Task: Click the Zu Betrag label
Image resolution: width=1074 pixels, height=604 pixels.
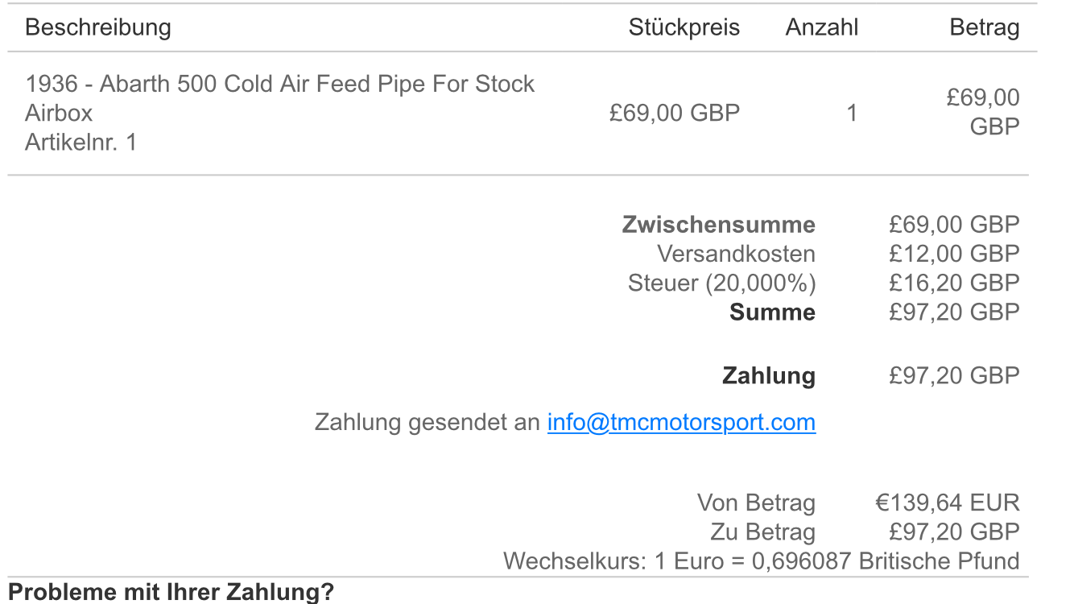Action: tap(762, 532)
